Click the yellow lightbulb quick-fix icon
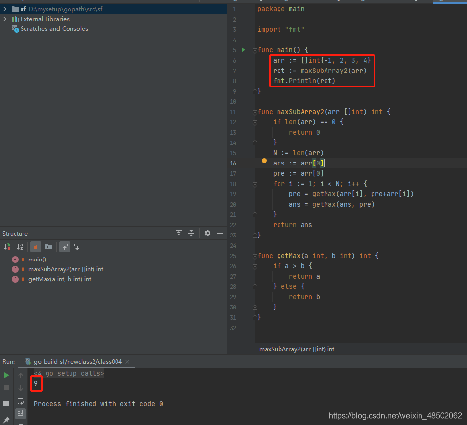The height and width of the screenshot is (425, 467). click(x=264, y=162)
